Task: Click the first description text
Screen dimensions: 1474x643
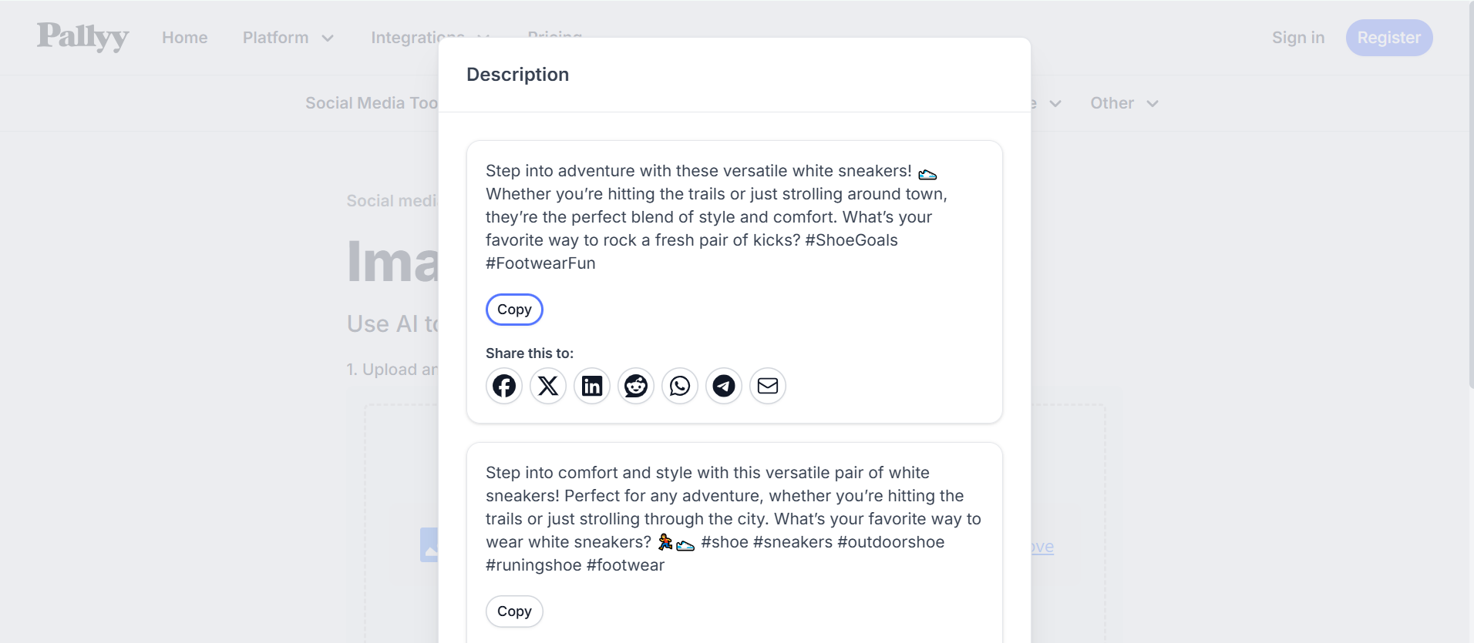Action: tap(715, 216)
